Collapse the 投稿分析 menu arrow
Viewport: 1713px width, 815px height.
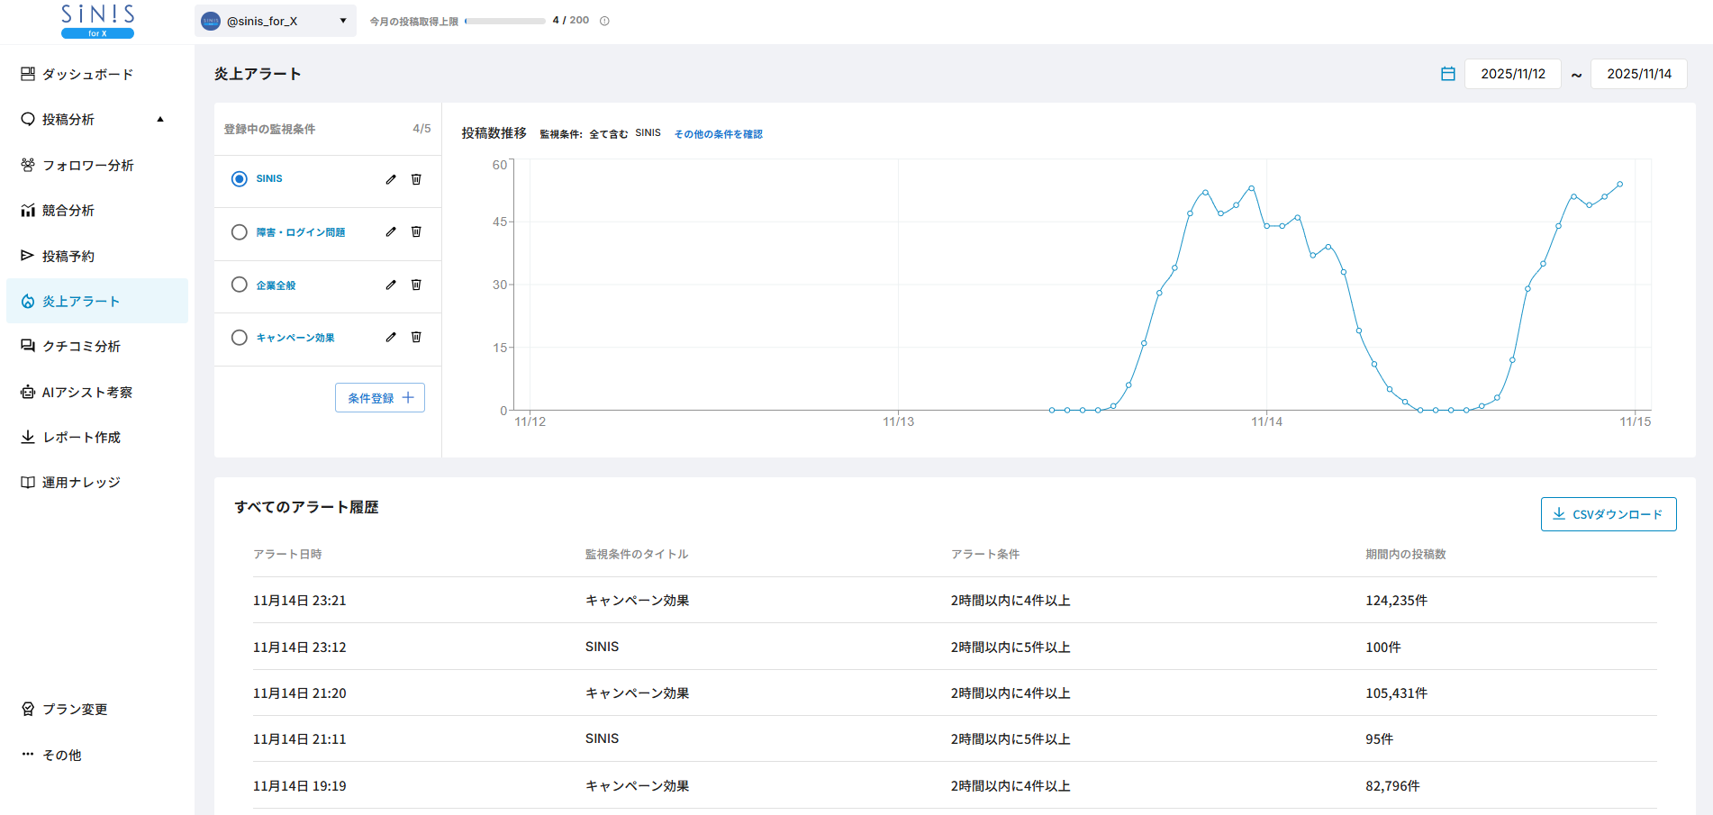coord(160,119)
